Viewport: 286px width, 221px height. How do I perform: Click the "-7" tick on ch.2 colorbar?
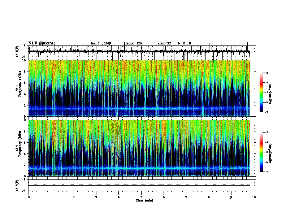pos(266,172)
